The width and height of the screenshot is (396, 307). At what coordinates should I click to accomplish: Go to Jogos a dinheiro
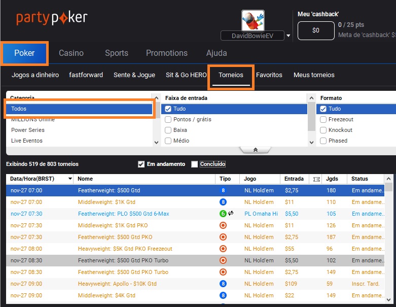tap(35, 75)
